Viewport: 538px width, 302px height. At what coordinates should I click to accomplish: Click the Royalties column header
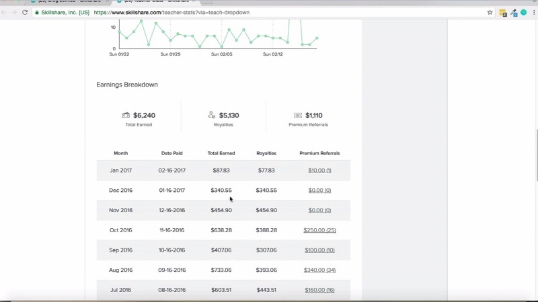point(266,153)
